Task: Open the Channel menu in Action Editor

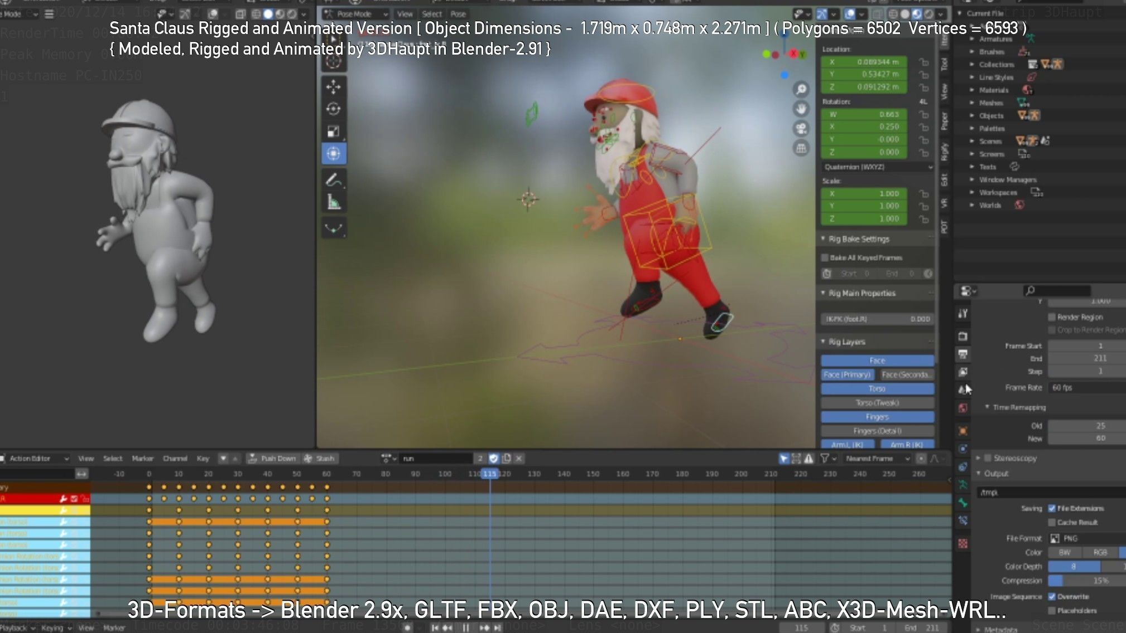Action: [175, 458]
